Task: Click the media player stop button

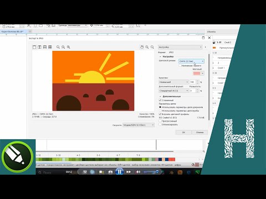Action: (x=101, y=172)
